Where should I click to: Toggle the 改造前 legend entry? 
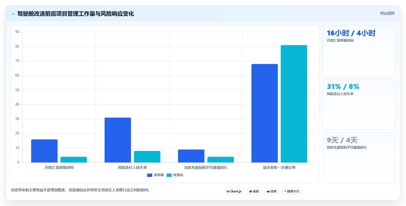(x=155, y=175)
